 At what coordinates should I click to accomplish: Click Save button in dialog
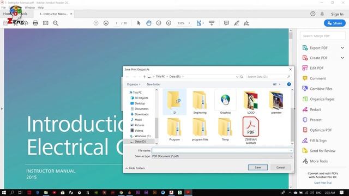[258, 167]
